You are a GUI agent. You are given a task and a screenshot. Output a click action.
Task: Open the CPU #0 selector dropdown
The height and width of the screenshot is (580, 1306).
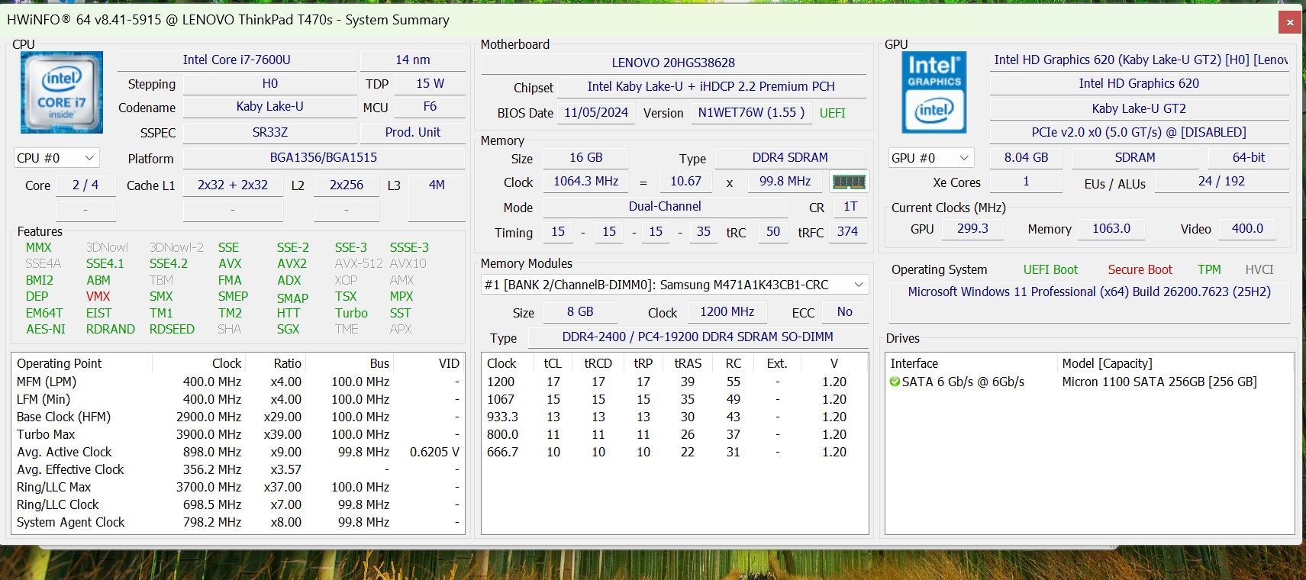click(x=56, y=158)
